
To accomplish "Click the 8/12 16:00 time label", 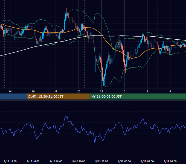I will coord(33,161).
